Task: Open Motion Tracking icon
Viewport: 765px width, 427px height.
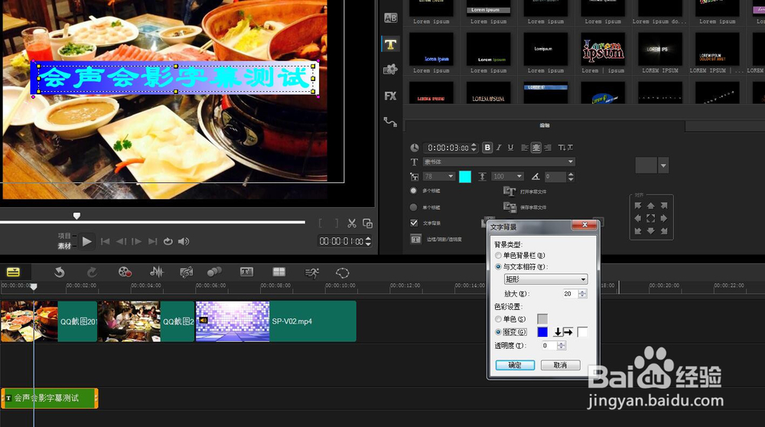Action: tap(215, 272)
